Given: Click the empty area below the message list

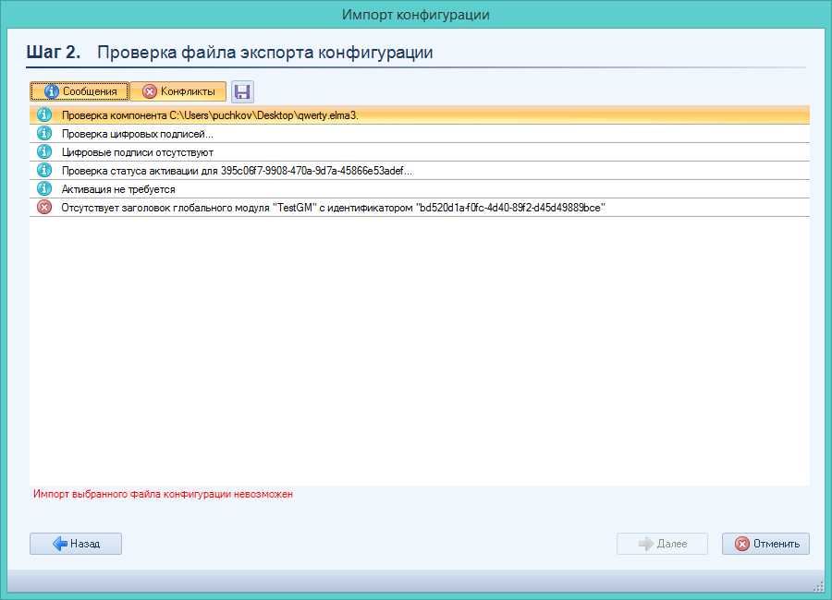Looking at the screenshot, I should click(416, 351).
